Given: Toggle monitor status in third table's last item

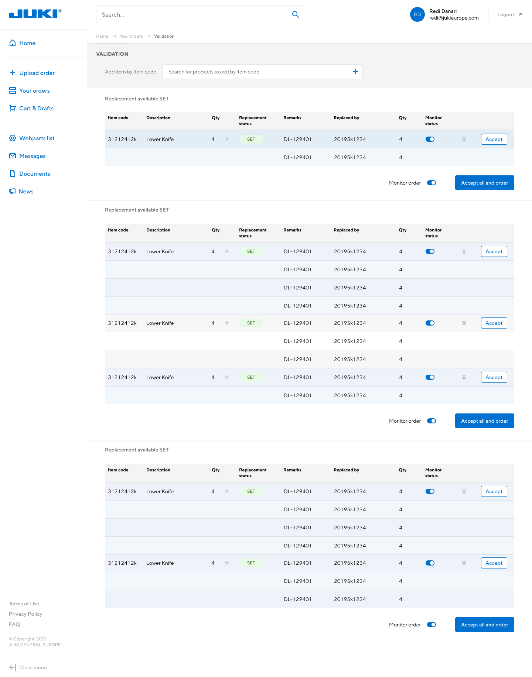Looking at the screenshot, I should (x=430, y=563).
